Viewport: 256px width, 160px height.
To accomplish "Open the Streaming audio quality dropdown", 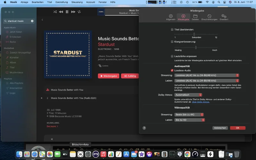I will point(207,76).
